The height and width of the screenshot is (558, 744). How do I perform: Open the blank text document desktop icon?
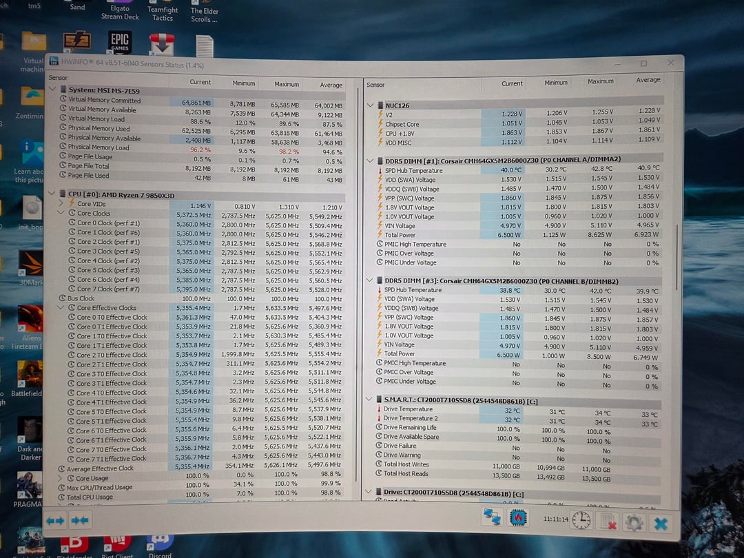205,47
